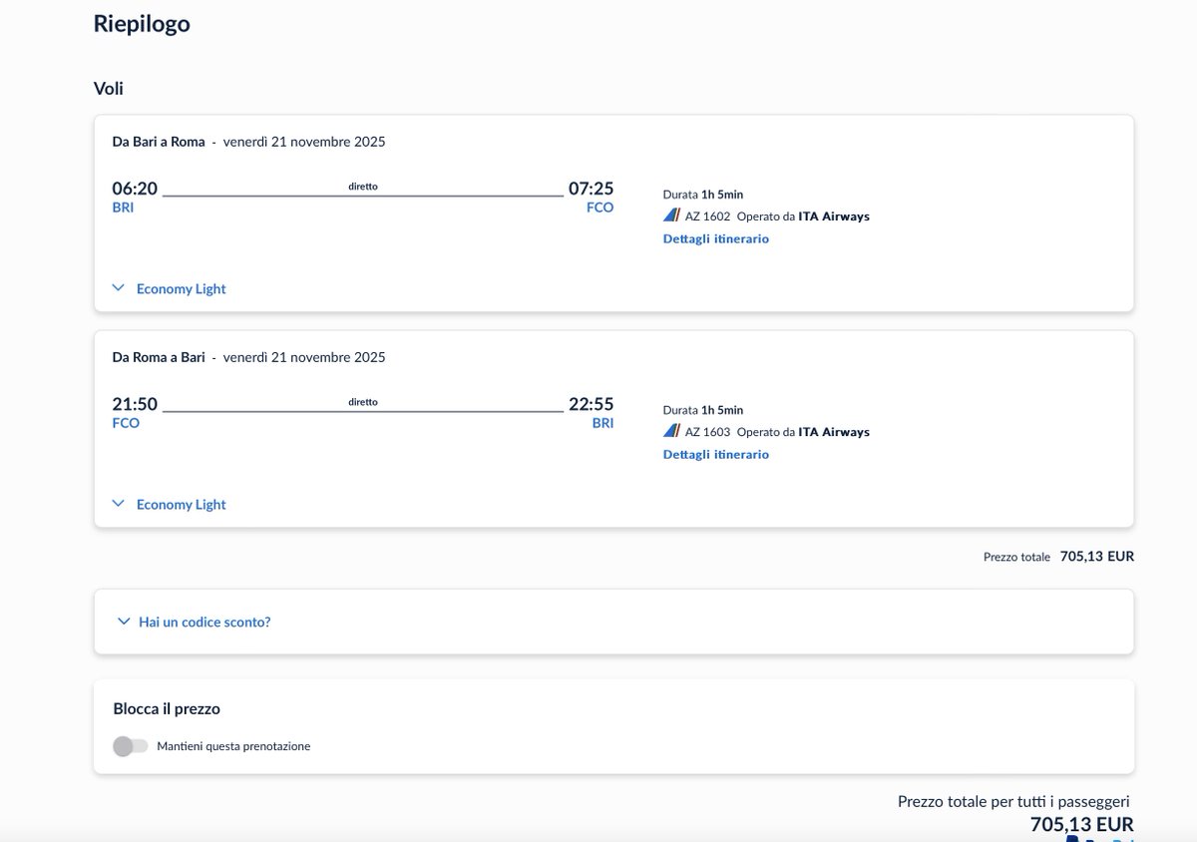1197x842 pixels.
Task: Expand Economy Light fare details for Bari-Roma flight
Action: [181, 288]
